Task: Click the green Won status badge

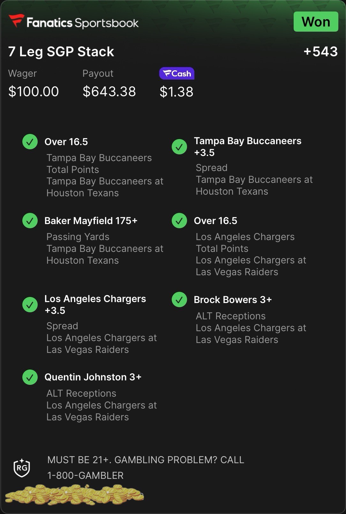Action: pyautogui.click(x=316, y=22)
